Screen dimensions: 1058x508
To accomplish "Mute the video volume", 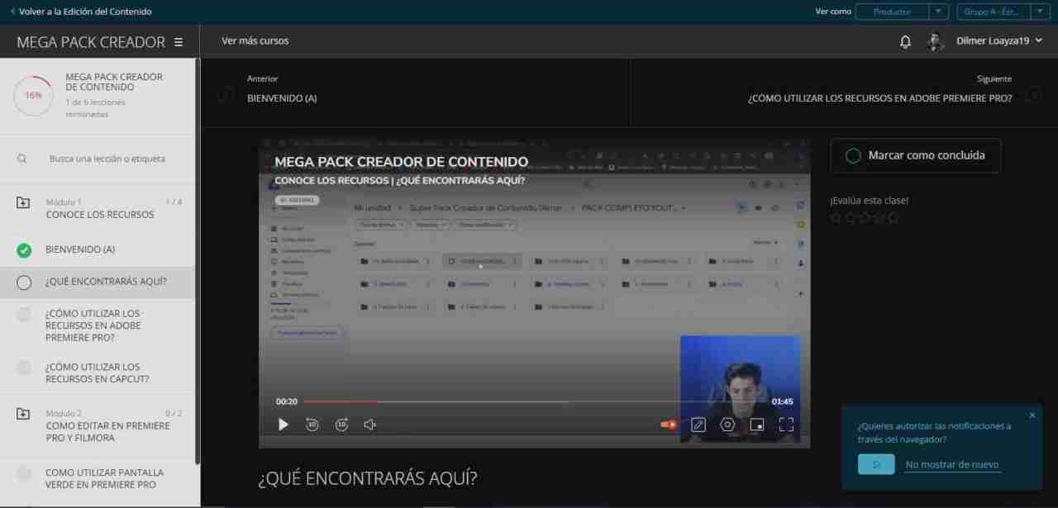I will pyautogui.click(x=369, y=424).
